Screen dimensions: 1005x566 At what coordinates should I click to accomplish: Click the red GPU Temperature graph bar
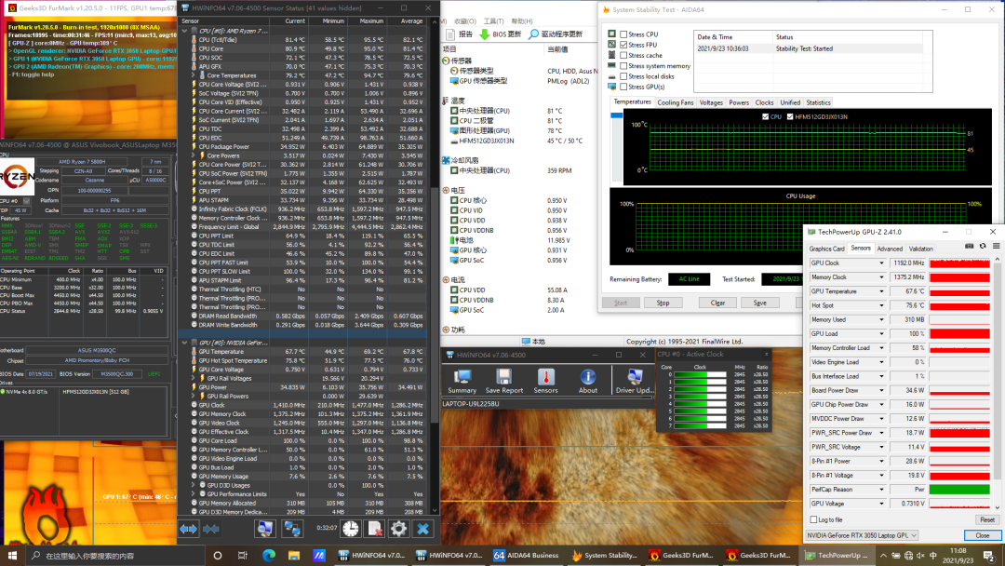[959, 291]
